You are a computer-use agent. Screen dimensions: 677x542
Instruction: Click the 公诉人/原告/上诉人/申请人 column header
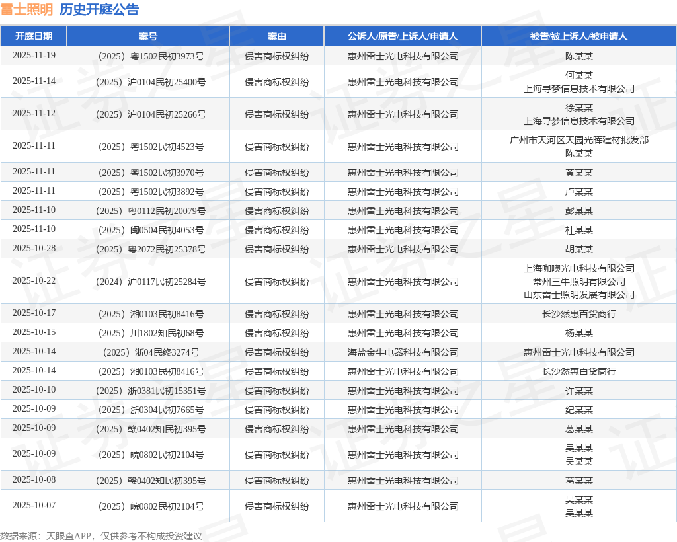pyautogui.click(x=403, y=36)
